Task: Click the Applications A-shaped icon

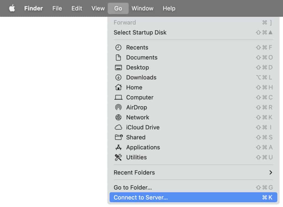Action: tap(118, 147)
